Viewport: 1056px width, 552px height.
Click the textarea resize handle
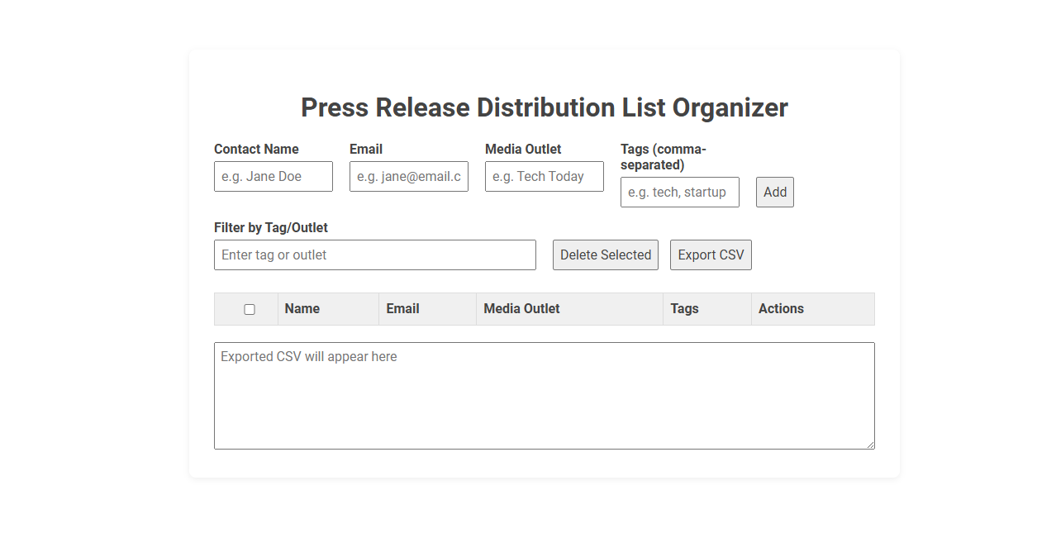point(871,445)
